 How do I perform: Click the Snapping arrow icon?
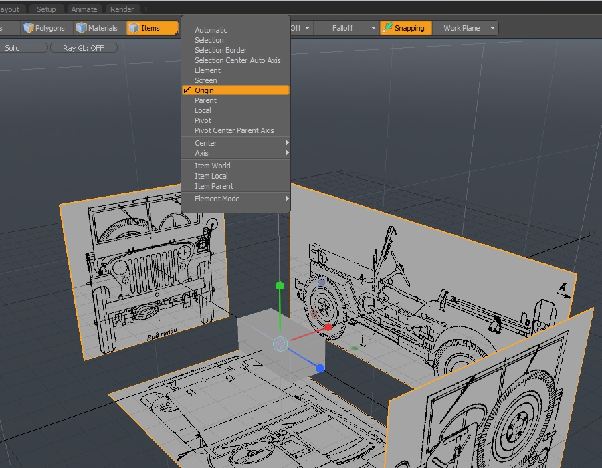pyautogui.click(x=387, y=27)
